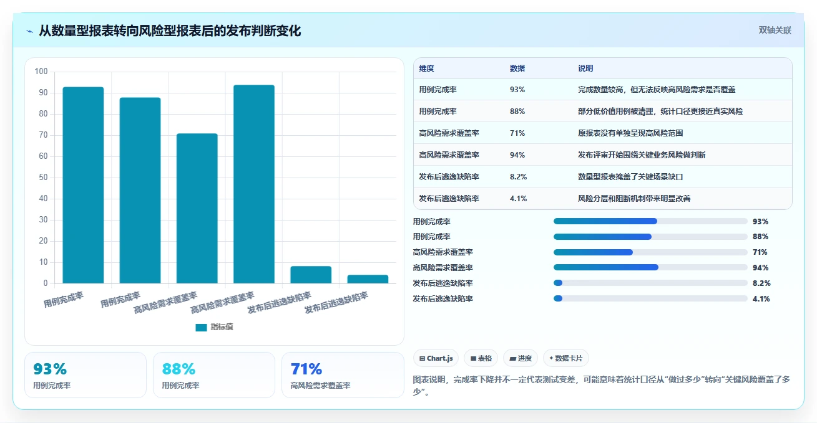817x423 pixels.
Task: Click the dashboard title 从数量型报表转向风险型报表后的发布判断变化
Action: coord(170,31)
